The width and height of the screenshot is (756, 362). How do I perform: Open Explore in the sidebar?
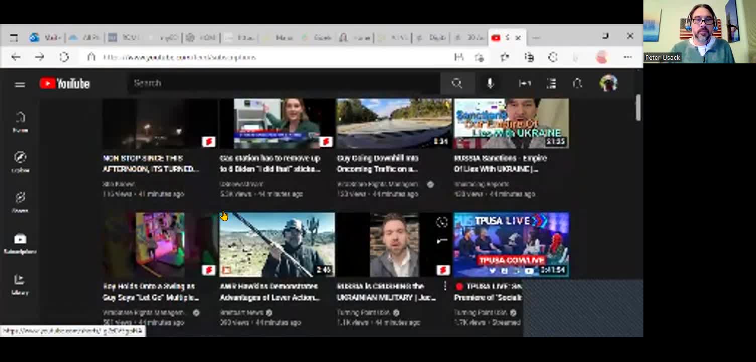coord(20,162)
